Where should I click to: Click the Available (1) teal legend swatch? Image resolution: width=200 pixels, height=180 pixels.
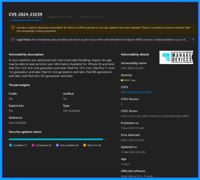coord(10,145)
